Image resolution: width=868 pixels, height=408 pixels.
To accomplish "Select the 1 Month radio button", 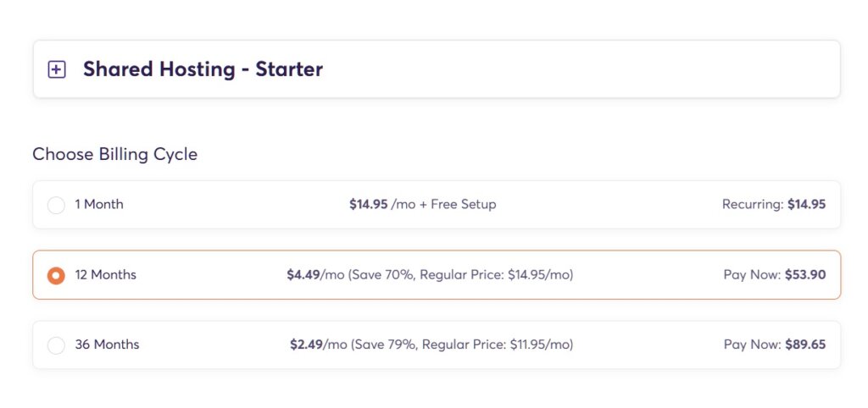I will point(56,205).
